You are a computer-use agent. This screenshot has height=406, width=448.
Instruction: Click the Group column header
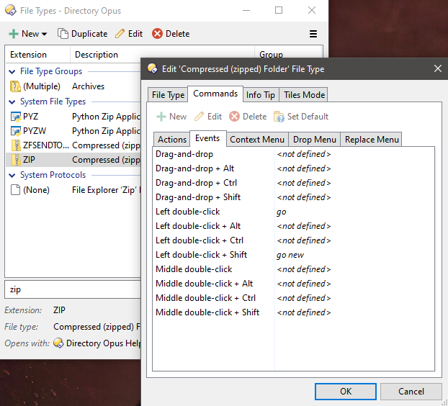point(288,55)
